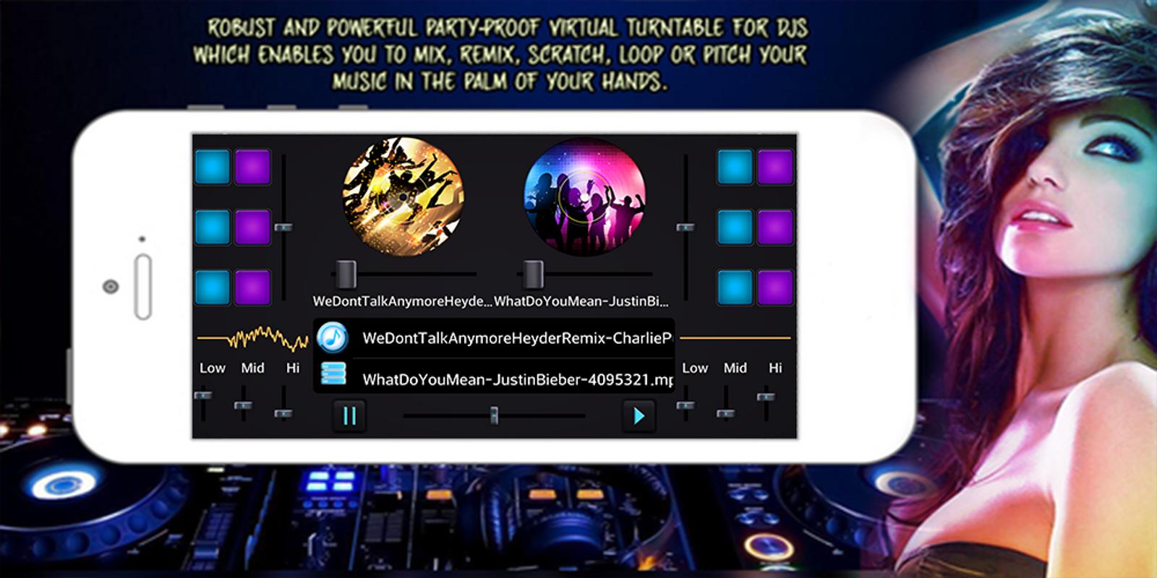Click the golden left turntable disc
This screenshot has width=1157, height=578.
[x=404, y=196]
